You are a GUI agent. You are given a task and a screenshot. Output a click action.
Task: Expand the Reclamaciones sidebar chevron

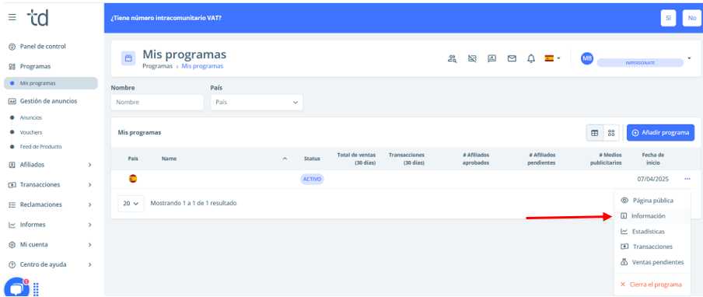(89, 204)
